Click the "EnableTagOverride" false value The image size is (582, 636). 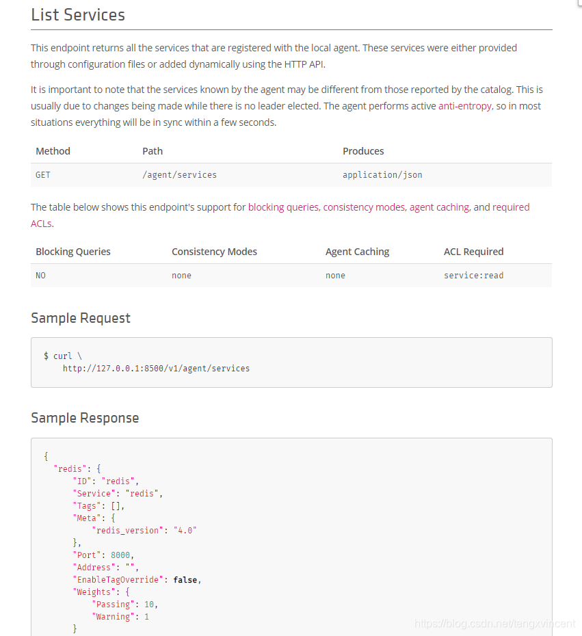(185, 580)
